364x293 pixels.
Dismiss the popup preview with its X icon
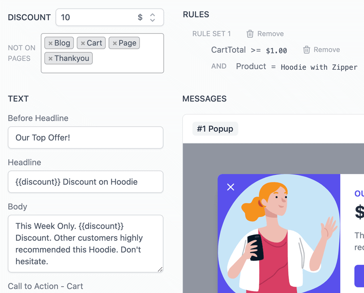231,187
